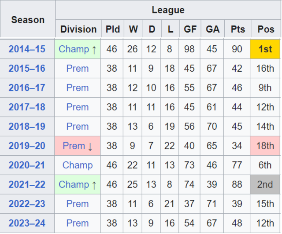
Task: Select the gold 1st position cell
Action: 265,49
